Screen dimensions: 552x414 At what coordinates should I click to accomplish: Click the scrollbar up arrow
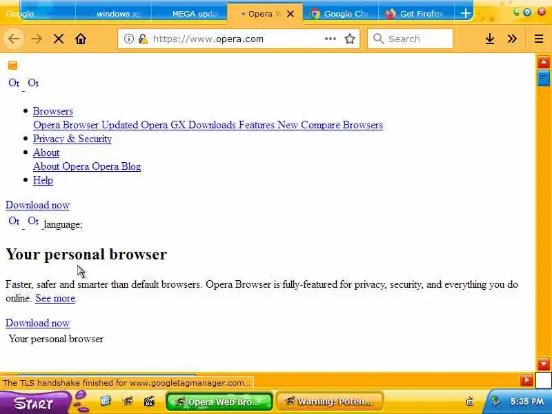tap(544, 62)
